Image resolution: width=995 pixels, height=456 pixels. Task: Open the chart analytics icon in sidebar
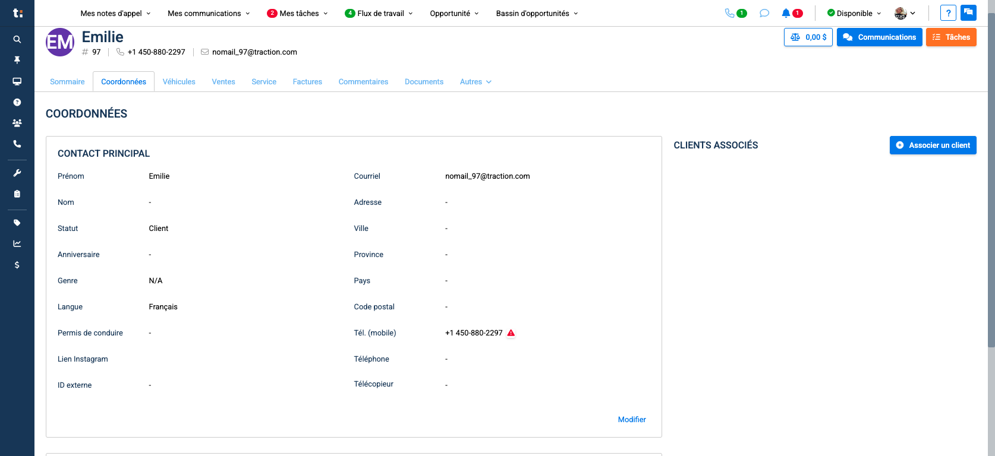(x=17, y=243)
